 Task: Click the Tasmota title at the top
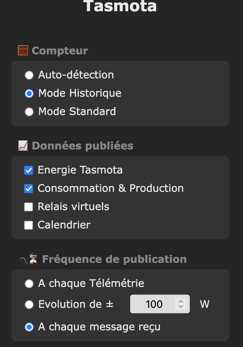pos(120,6)
